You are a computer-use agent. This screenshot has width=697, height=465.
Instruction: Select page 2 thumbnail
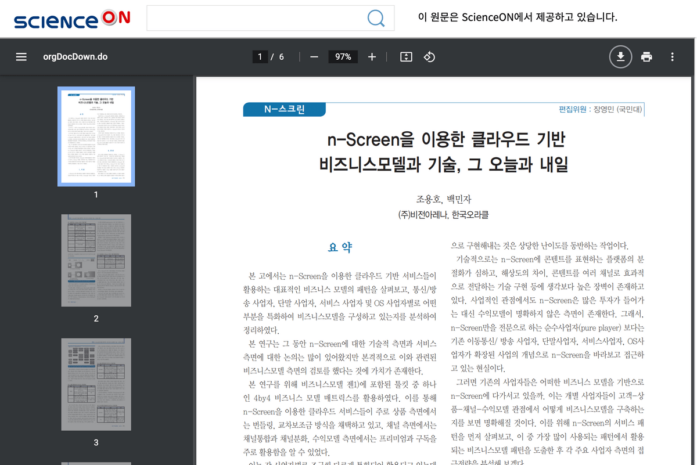(96, 261)
